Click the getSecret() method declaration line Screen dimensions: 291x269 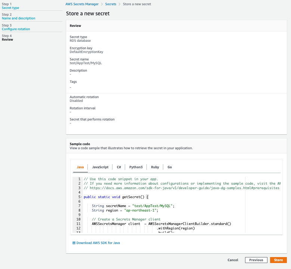click(x=116, y=197)
